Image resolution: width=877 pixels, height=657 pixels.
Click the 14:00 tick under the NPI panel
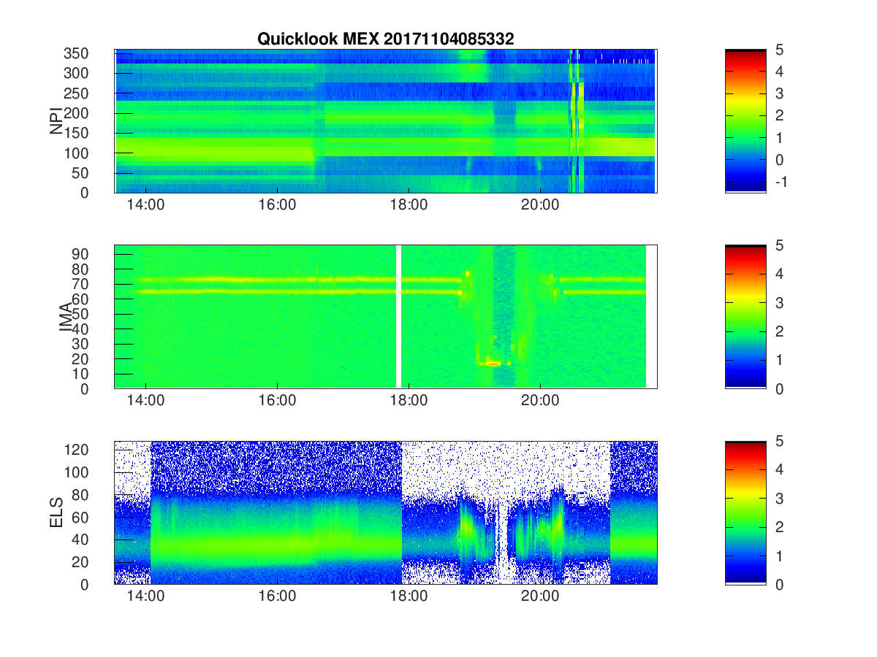145,205
